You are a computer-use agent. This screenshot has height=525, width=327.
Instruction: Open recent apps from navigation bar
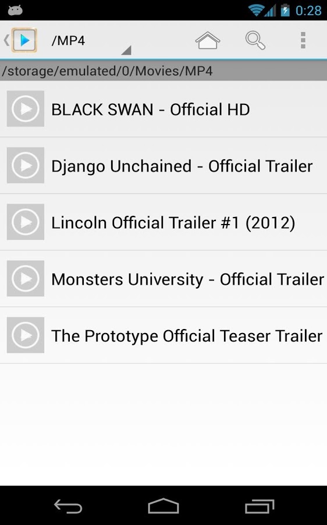click(x=260, y=506)
